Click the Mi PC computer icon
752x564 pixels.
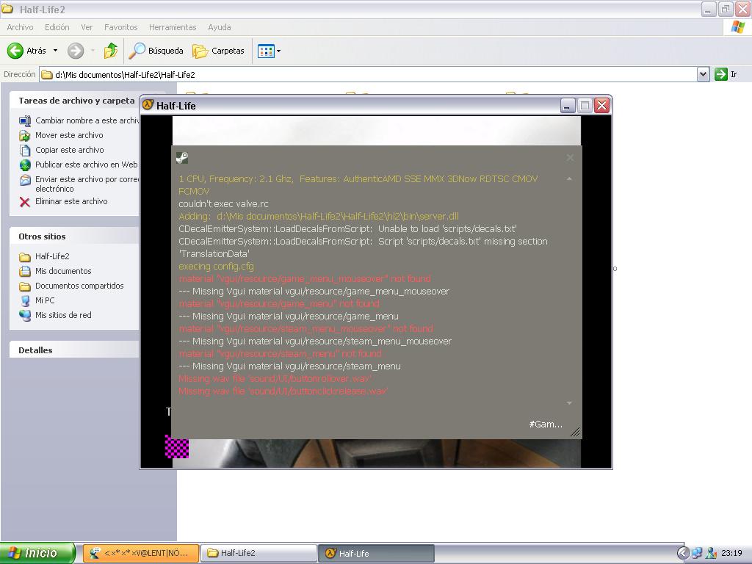tap(25, 300)
